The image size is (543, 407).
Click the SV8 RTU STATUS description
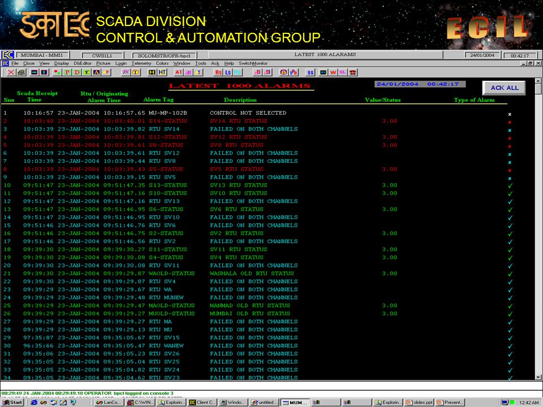[236, 145]
